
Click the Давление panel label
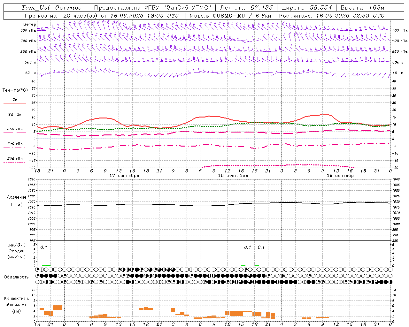click(x=17, y=197)
